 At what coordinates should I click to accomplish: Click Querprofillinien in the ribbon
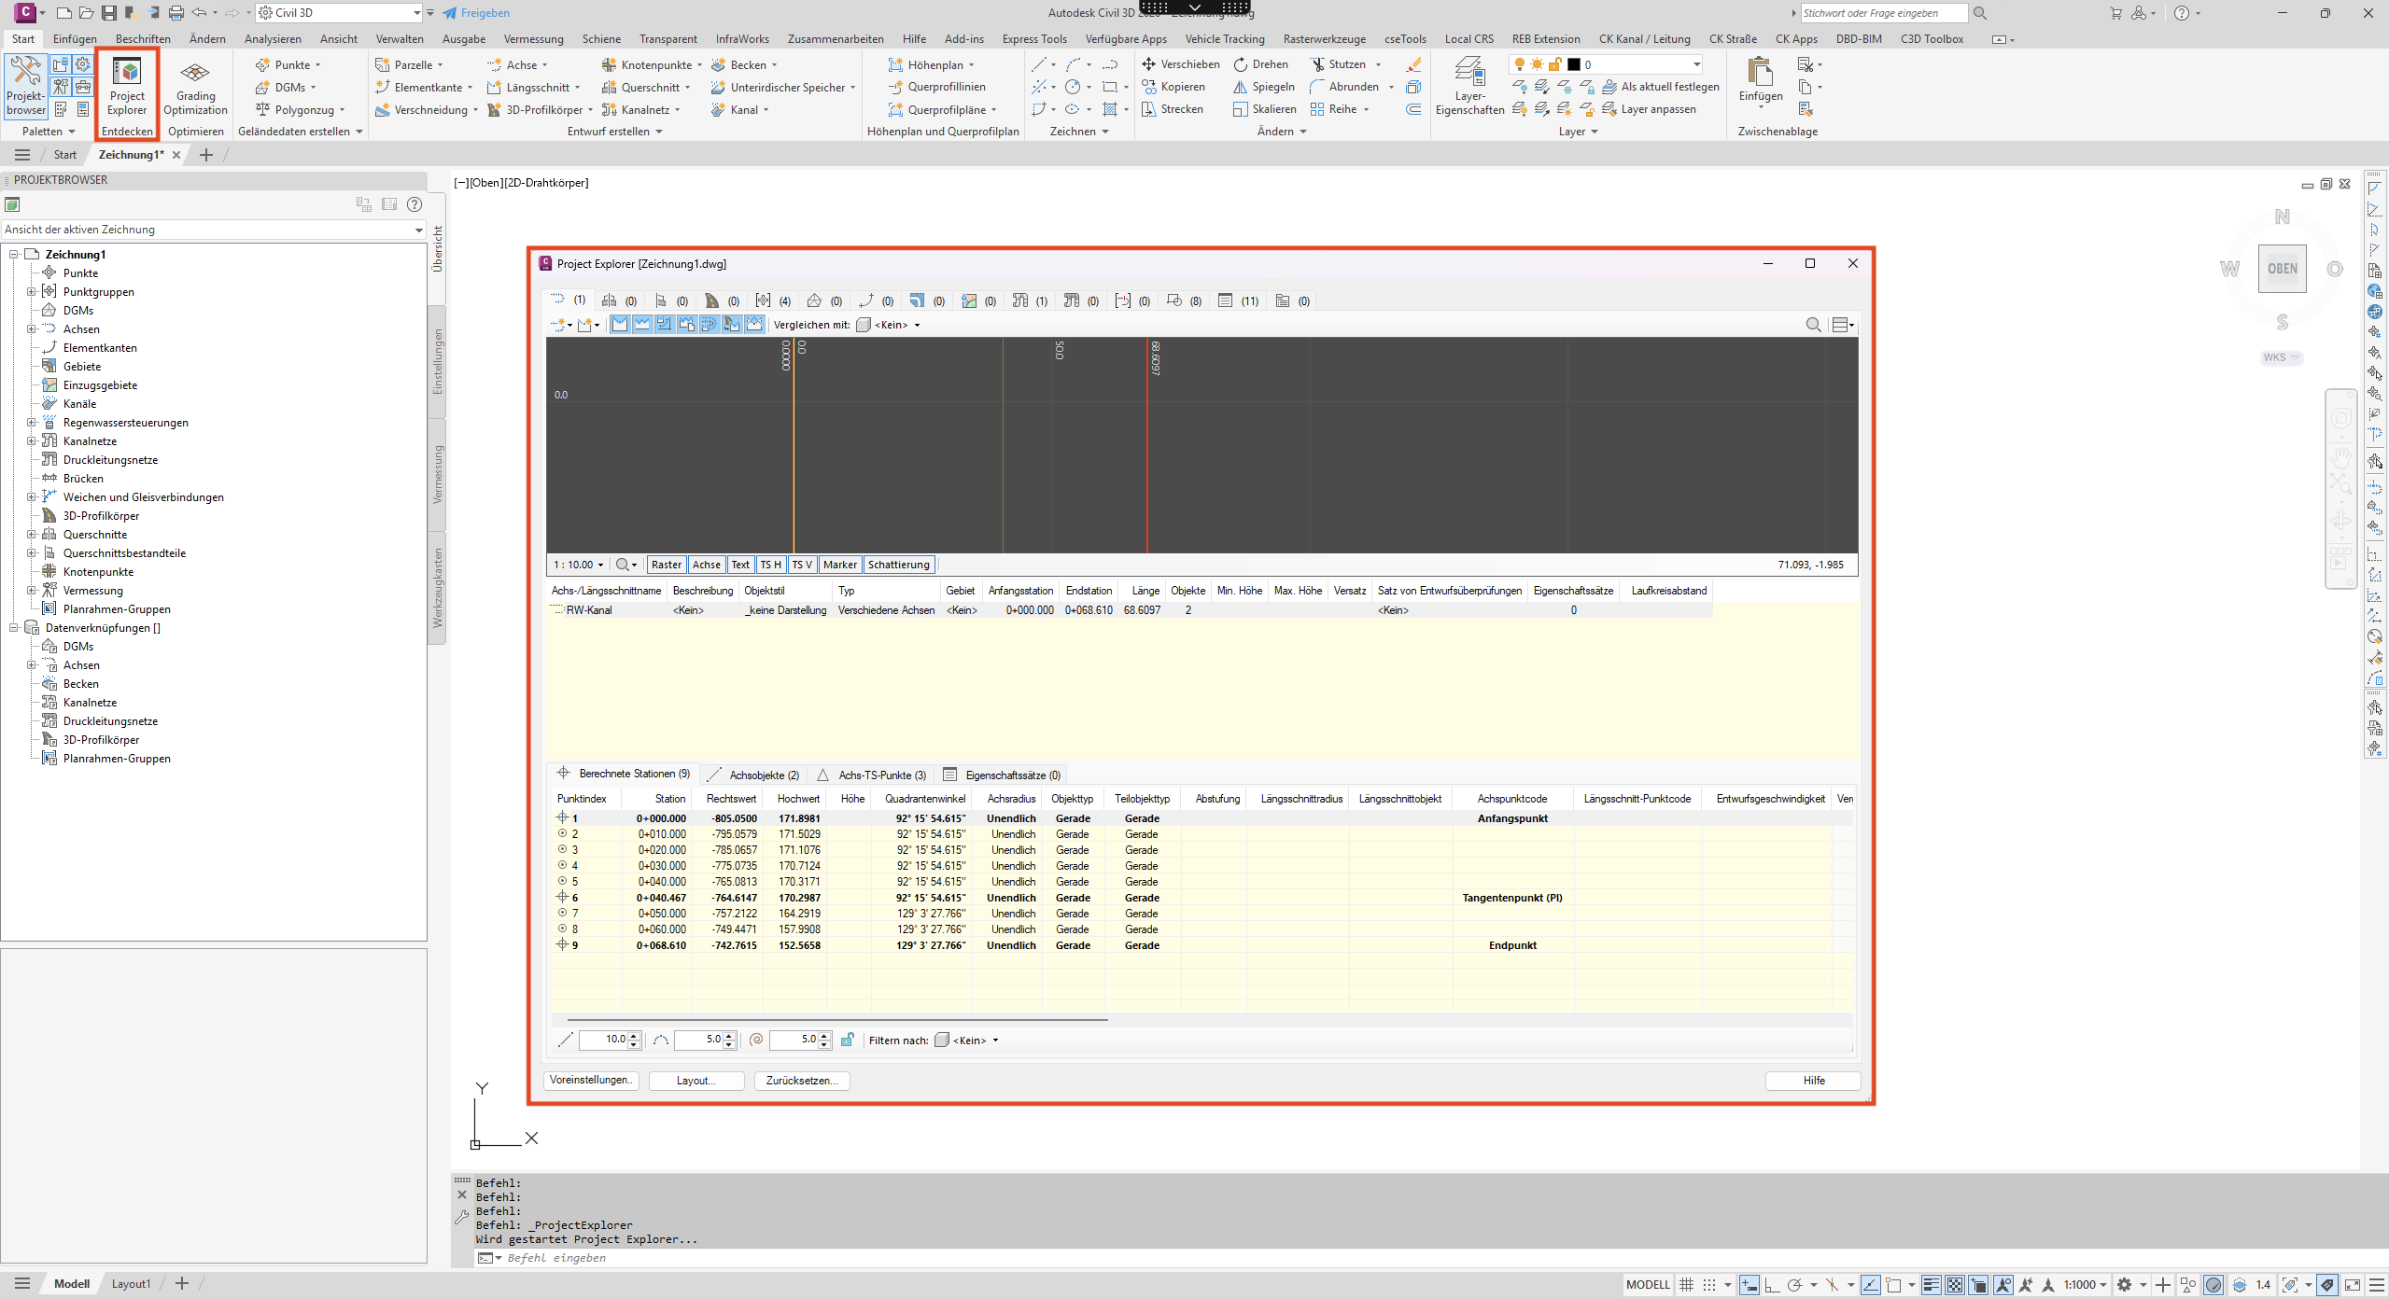(x=936, y=87)
